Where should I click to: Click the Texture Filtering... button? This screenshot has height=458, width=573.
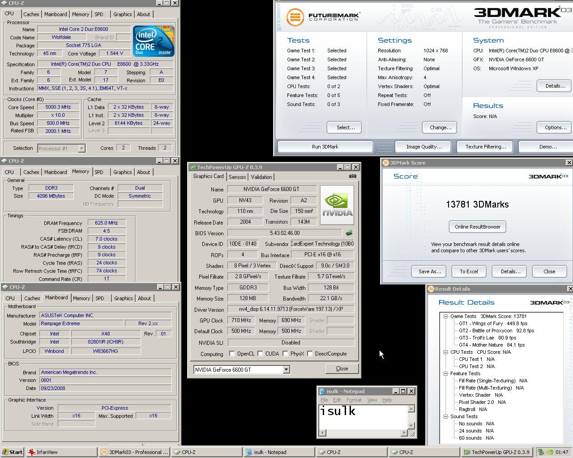tap(486, 147)
